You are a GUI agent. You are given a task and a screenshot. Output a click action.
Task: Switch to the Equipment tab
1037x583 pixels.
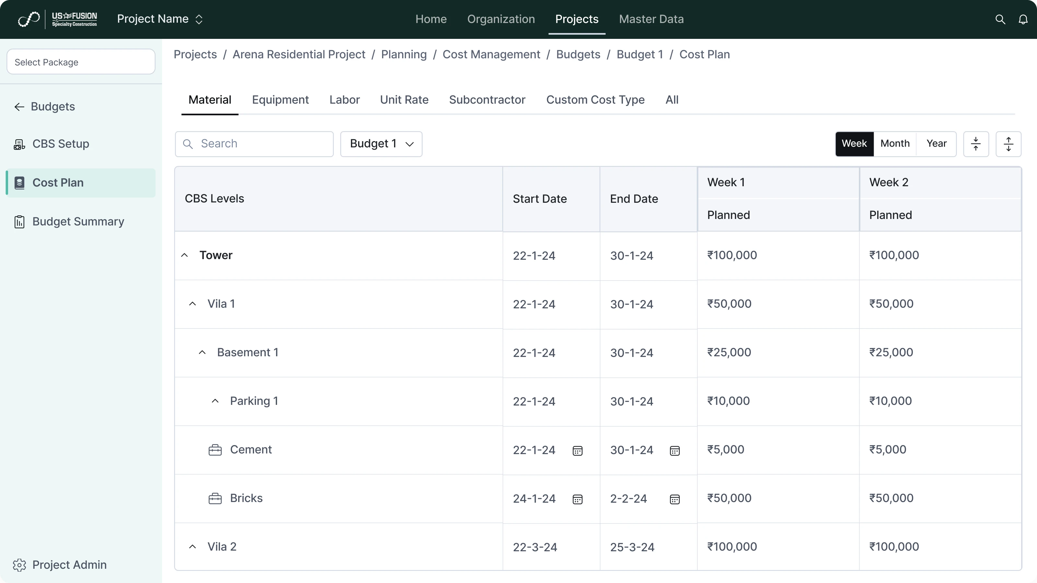tap(280, 100)
